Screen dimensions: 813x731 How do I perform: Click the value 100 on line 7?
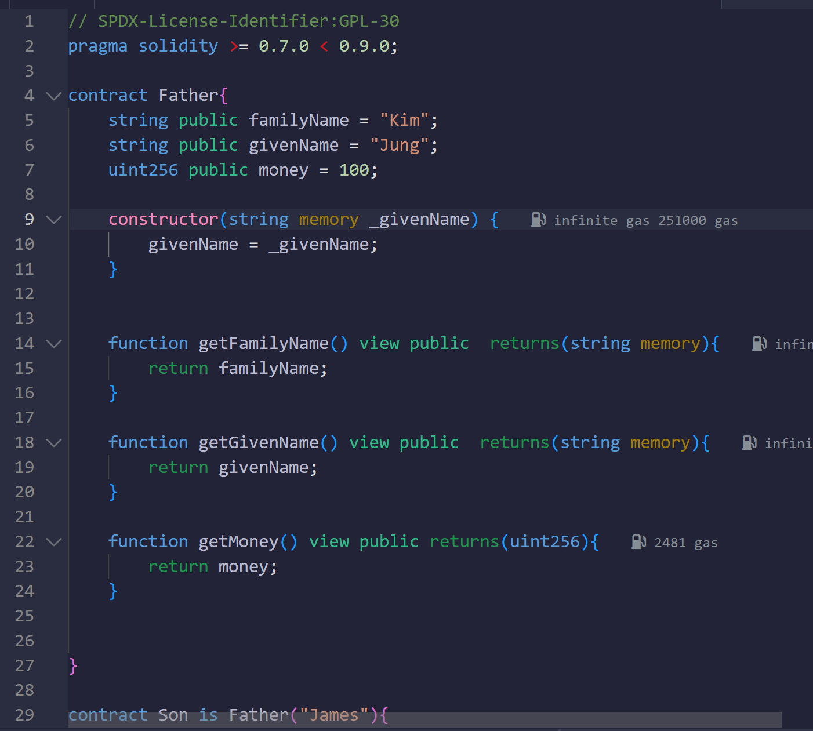click(354, 170)
